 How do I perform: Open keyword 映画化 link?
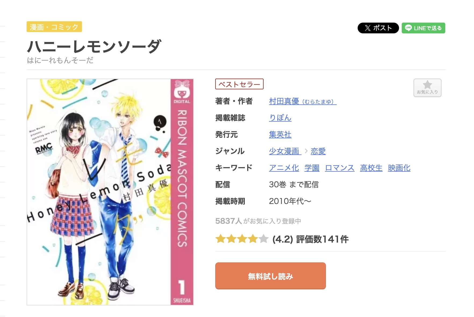pyautogui.click(x=399, y=168)
